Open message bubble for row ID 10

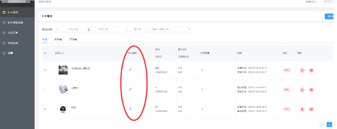(x=311, y=70)
